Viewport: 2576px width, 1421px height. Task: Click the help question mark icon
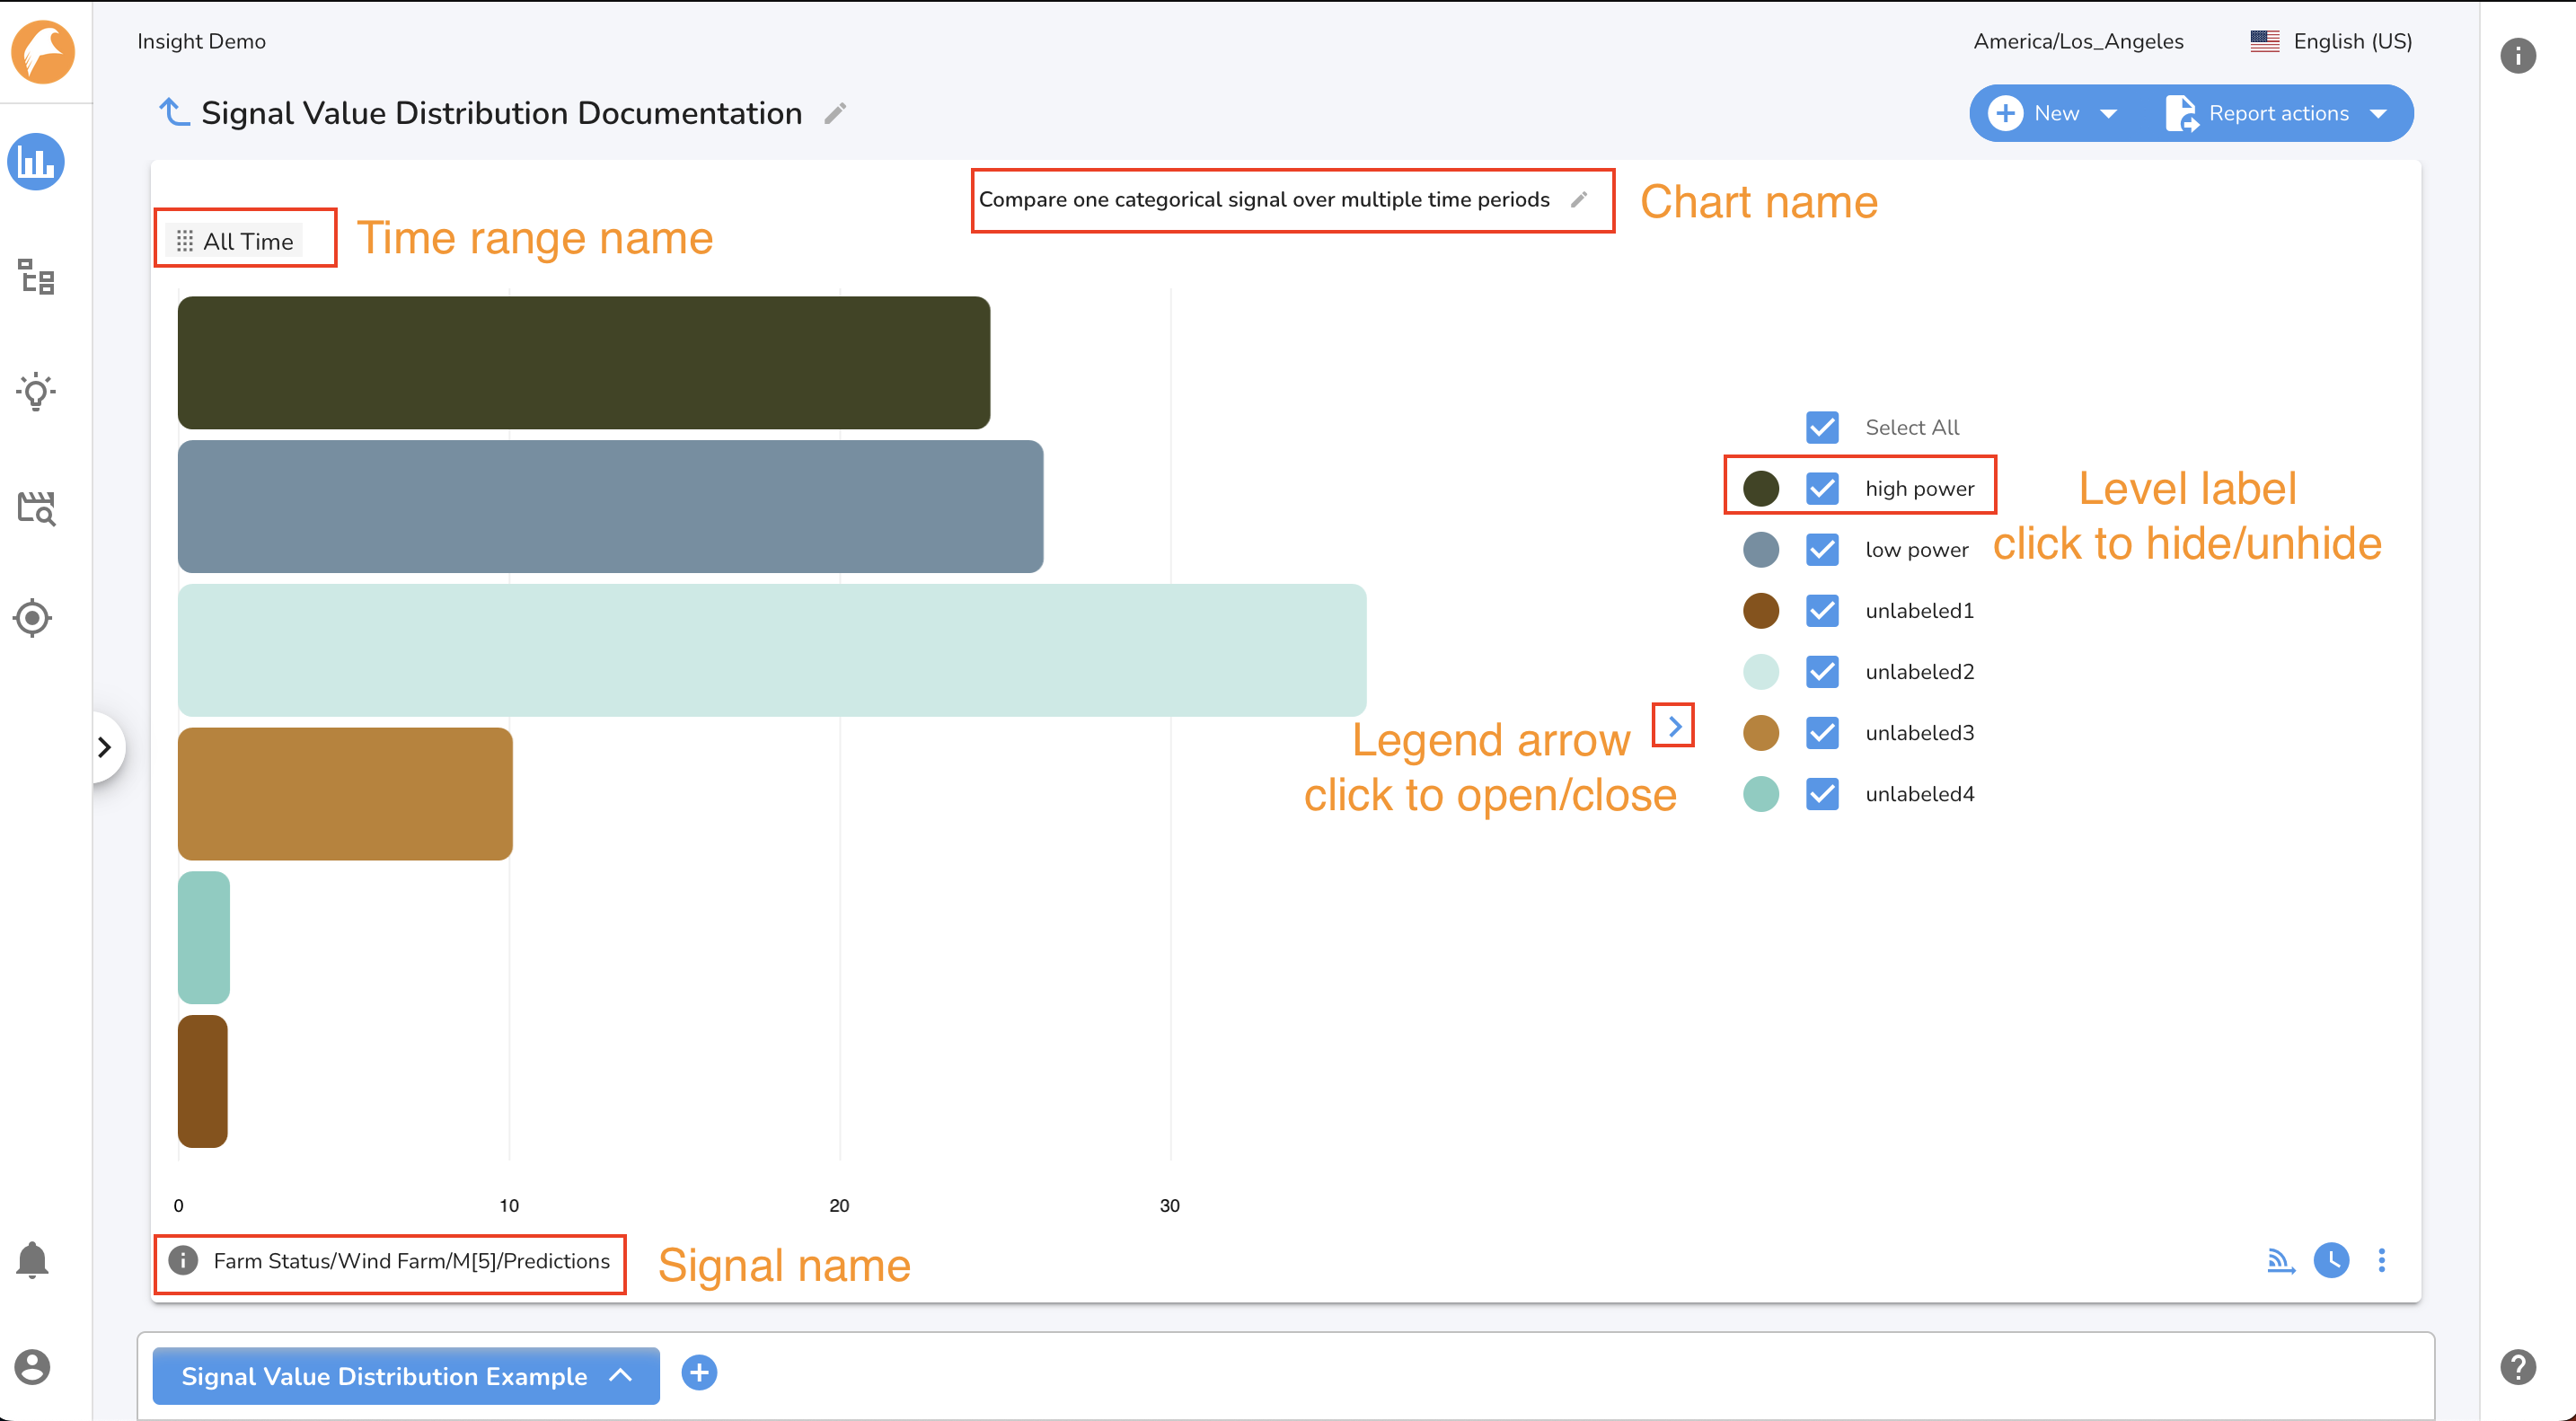click(2518, 1367)
